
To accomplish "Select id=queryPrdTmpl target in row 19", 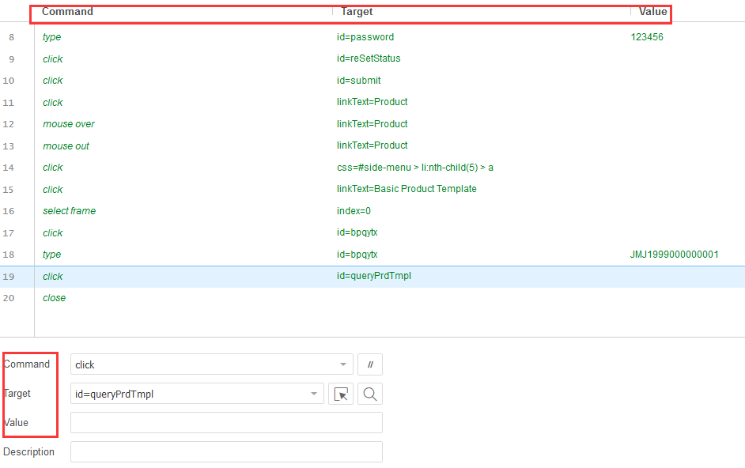I will (x=374, y=276).
